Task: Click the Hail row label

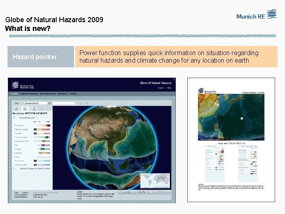Action: pos(15,145)
